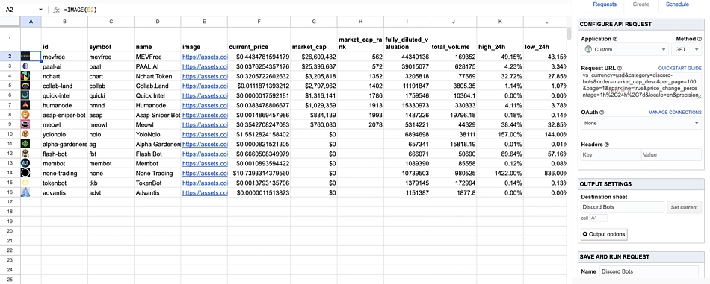This screenshot has width=710, height=284.
Task: Click the Destination sheet field
Action: 623,207
